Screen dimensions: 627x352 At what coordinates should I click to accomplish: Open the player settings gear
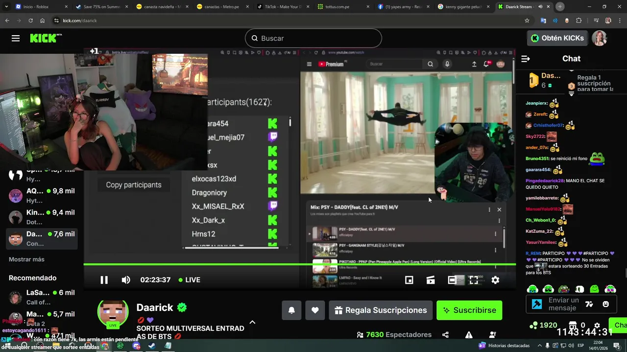point(495,280)
